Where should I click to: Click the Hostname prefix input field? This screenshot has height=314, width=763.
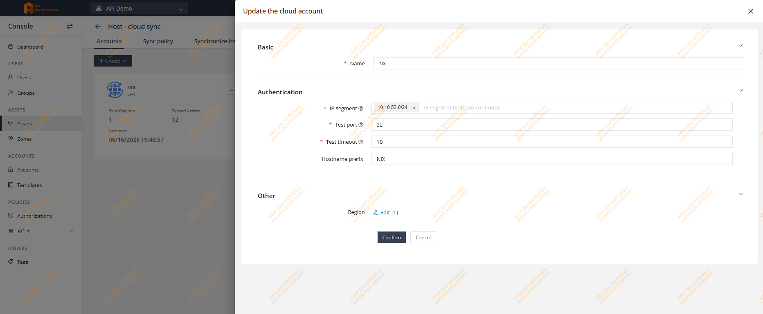[551, 159]
